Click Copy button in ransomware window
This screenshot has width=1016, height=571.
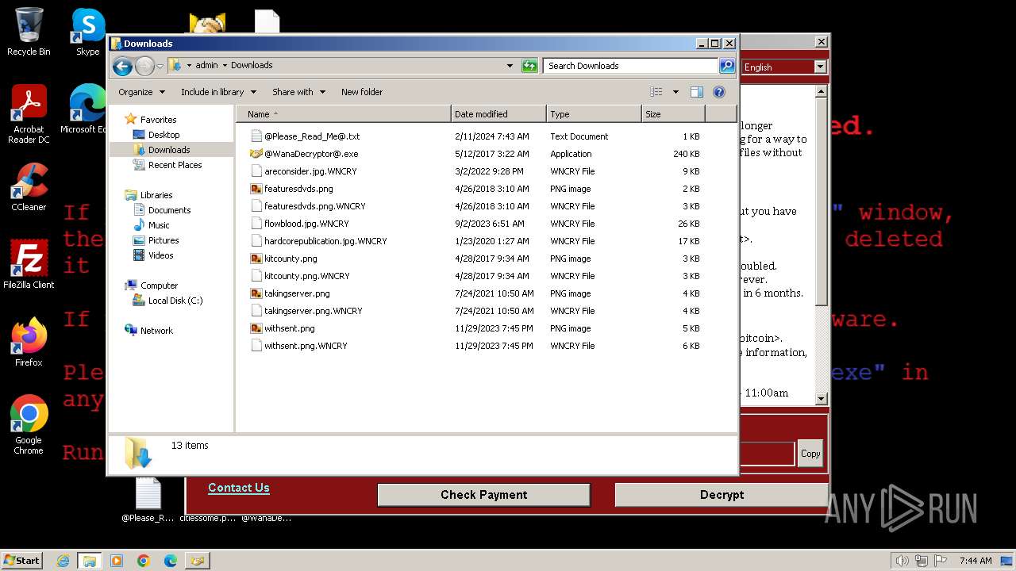coord(810,454)
